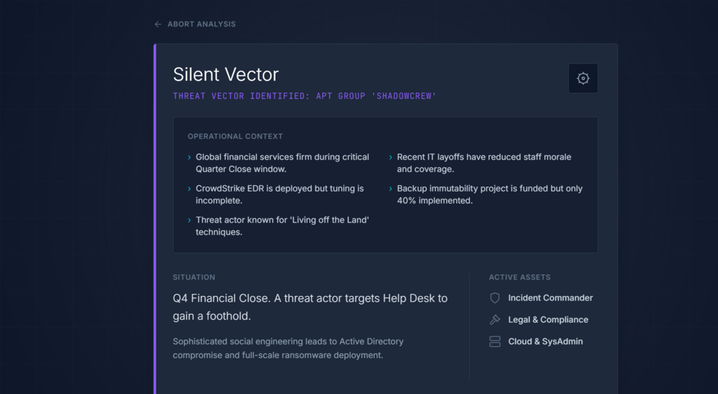Select the Cloud & SysAdmin asset label
The height and width of the screenshot is (394, 718).
click(545, 342)
